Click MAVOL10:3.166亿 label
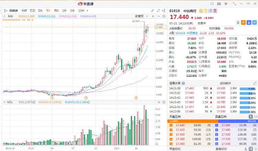This screenshot has width=258, height=151. [77, 102]
